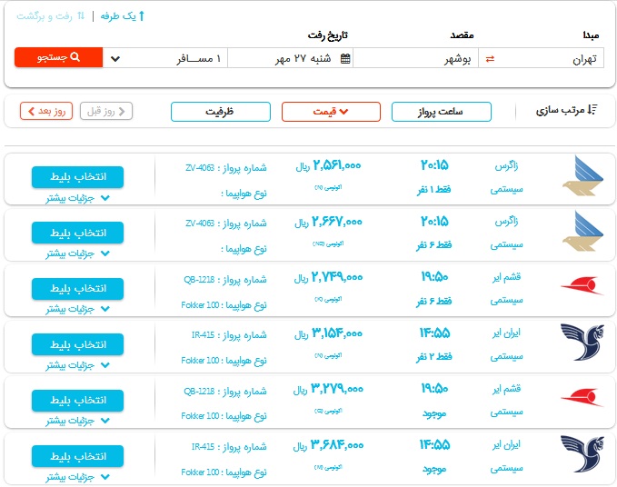Go to روز قبل previous day
The height and width of the screenshot is (487, 617).
[105, 112]
